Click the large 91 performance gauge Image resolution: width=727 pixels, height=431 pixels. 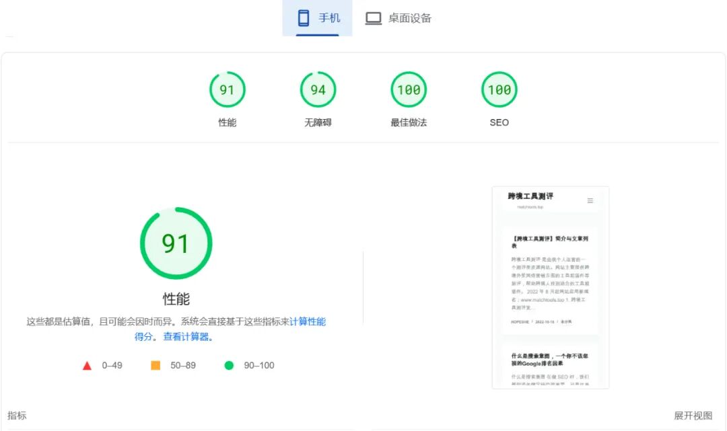[176, 243]
